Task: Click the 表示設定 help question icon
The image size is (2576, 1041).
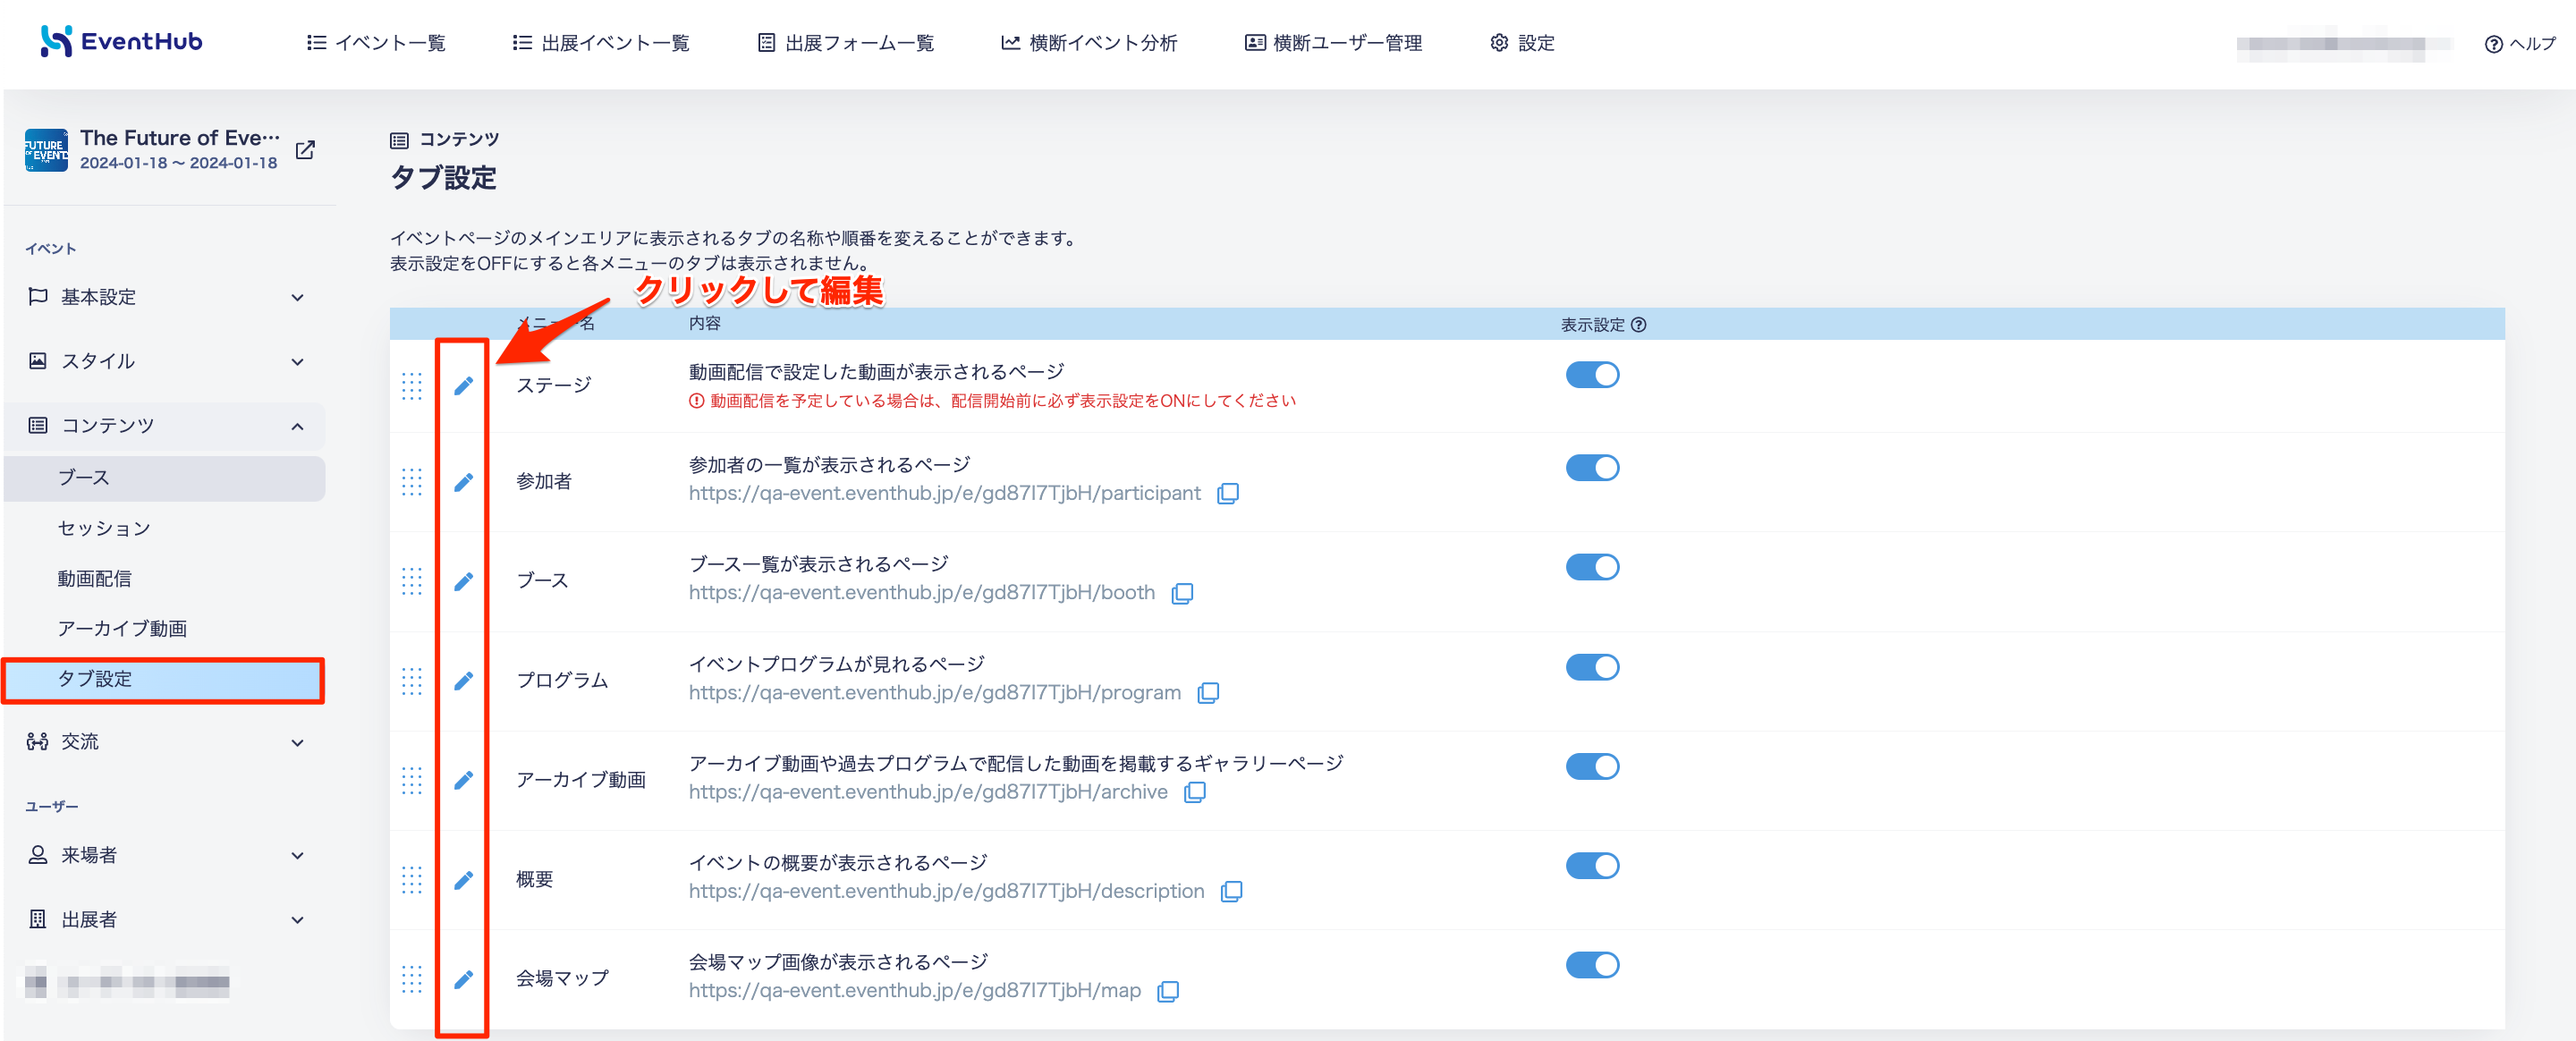Action: pyautogui.click(x=1638, y=324)
